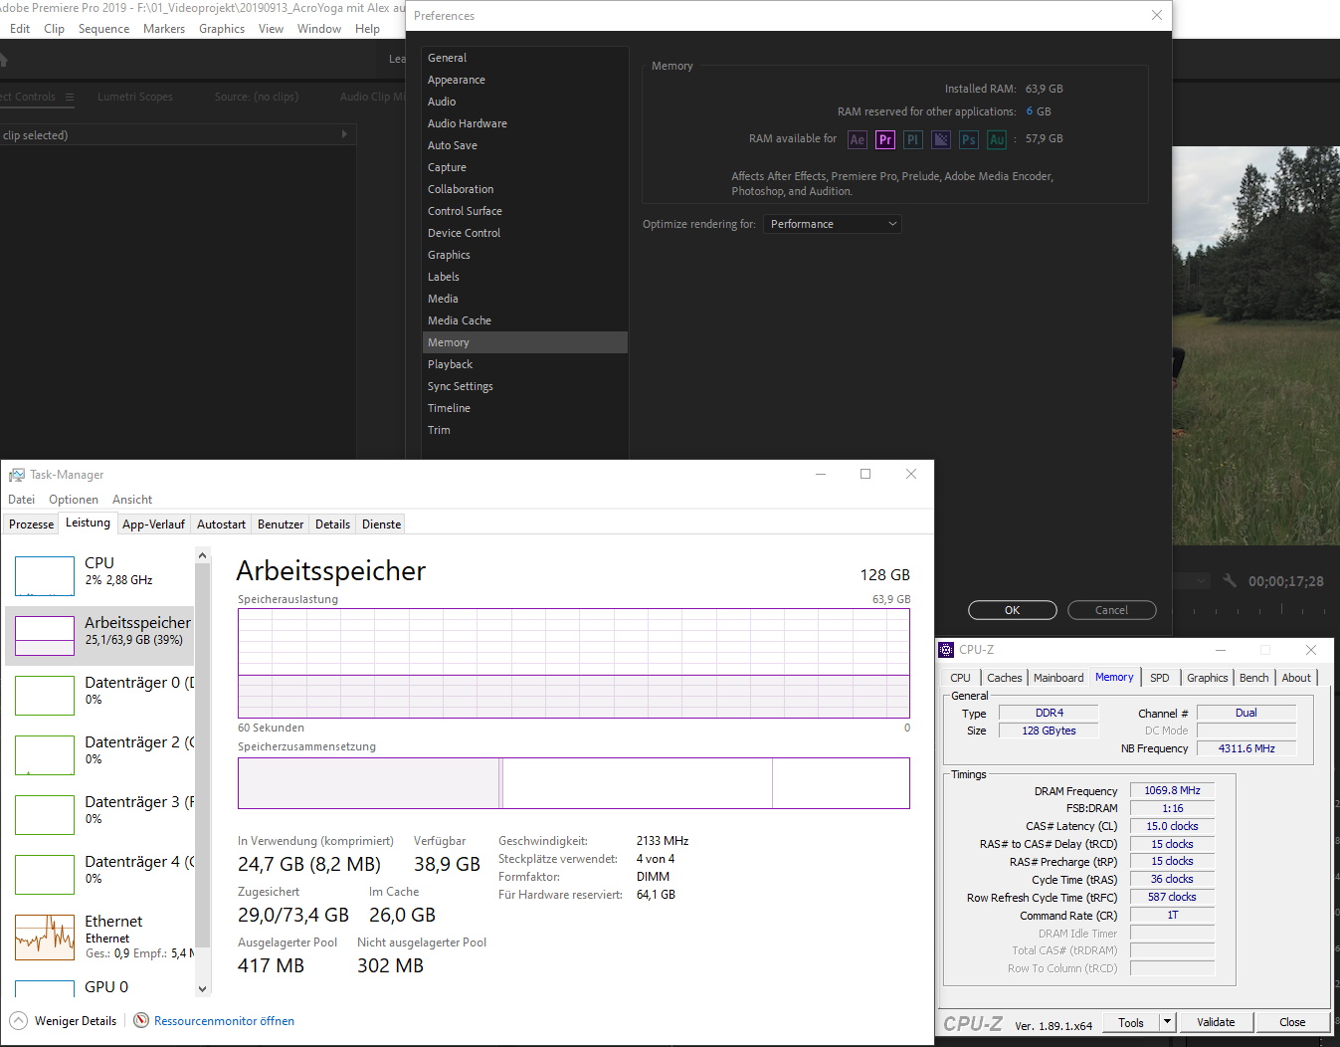Click Validate button in CPU-Z
The width and height of the screenshot is (1340, 1047).
pos(1216,1022)
